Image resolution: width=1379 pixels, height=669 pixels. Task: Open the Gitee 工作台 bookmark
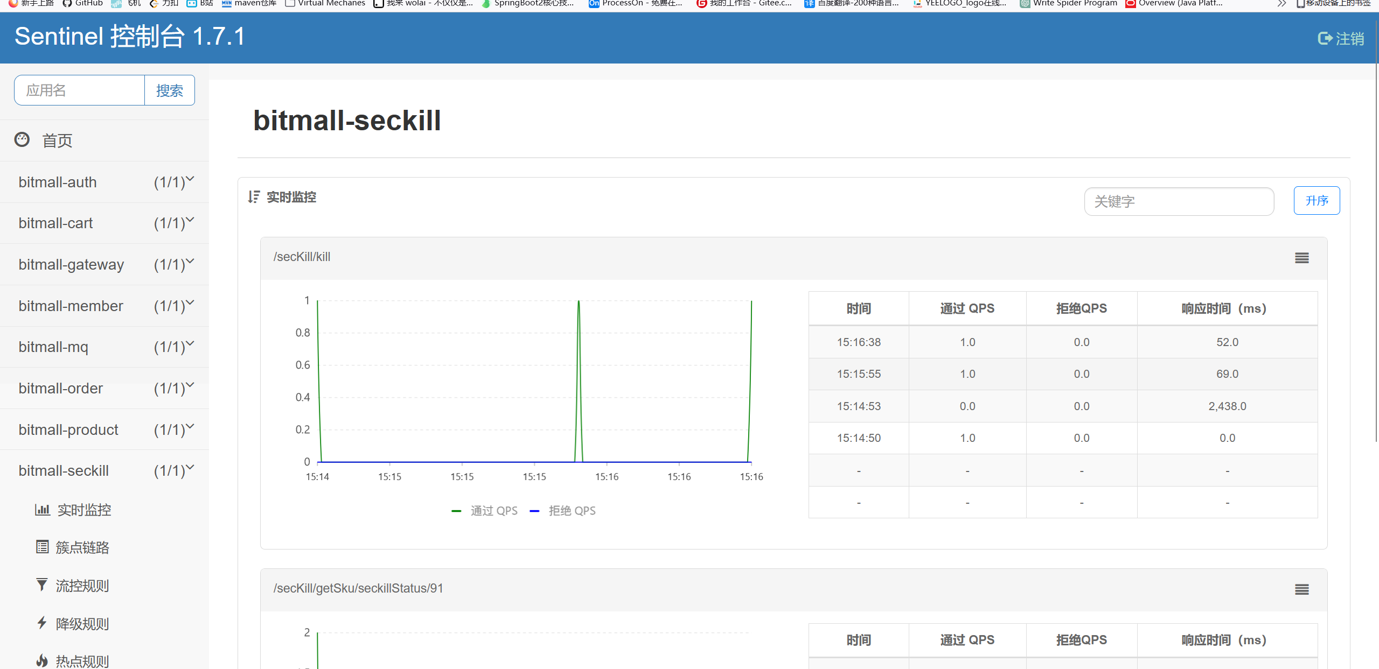point(744,3)
